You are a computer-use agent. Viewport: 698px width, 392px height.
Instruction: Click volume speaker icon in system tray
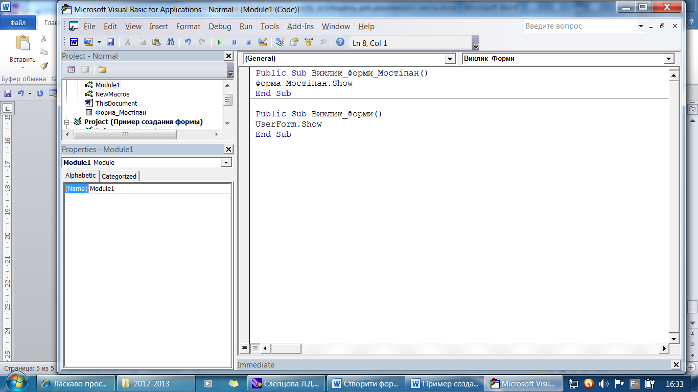603,383
